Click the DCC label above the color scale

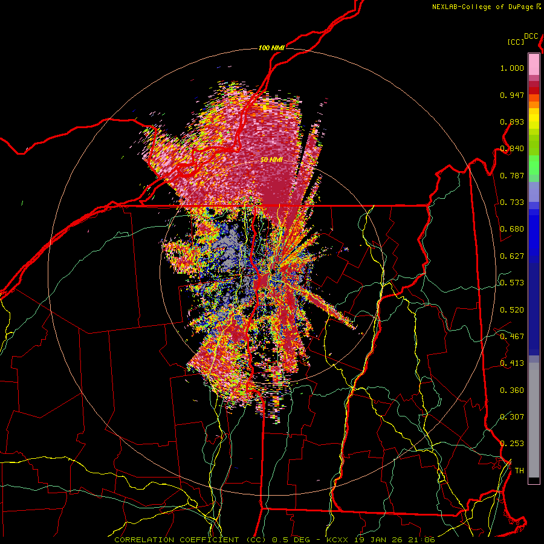(531, 36)
